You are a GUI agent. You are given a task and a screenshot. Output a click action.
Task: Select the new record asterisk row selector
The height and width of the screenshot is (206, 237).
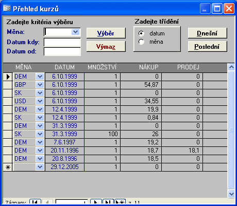(8, 167)
